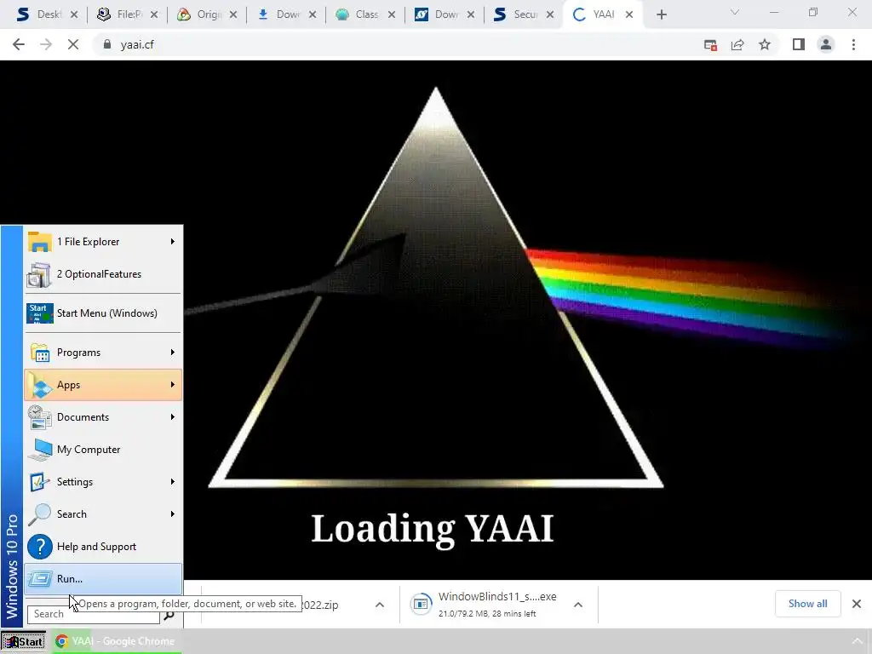Stop loading the page
This screenshot has width=872, height=654.
(73, 44)
